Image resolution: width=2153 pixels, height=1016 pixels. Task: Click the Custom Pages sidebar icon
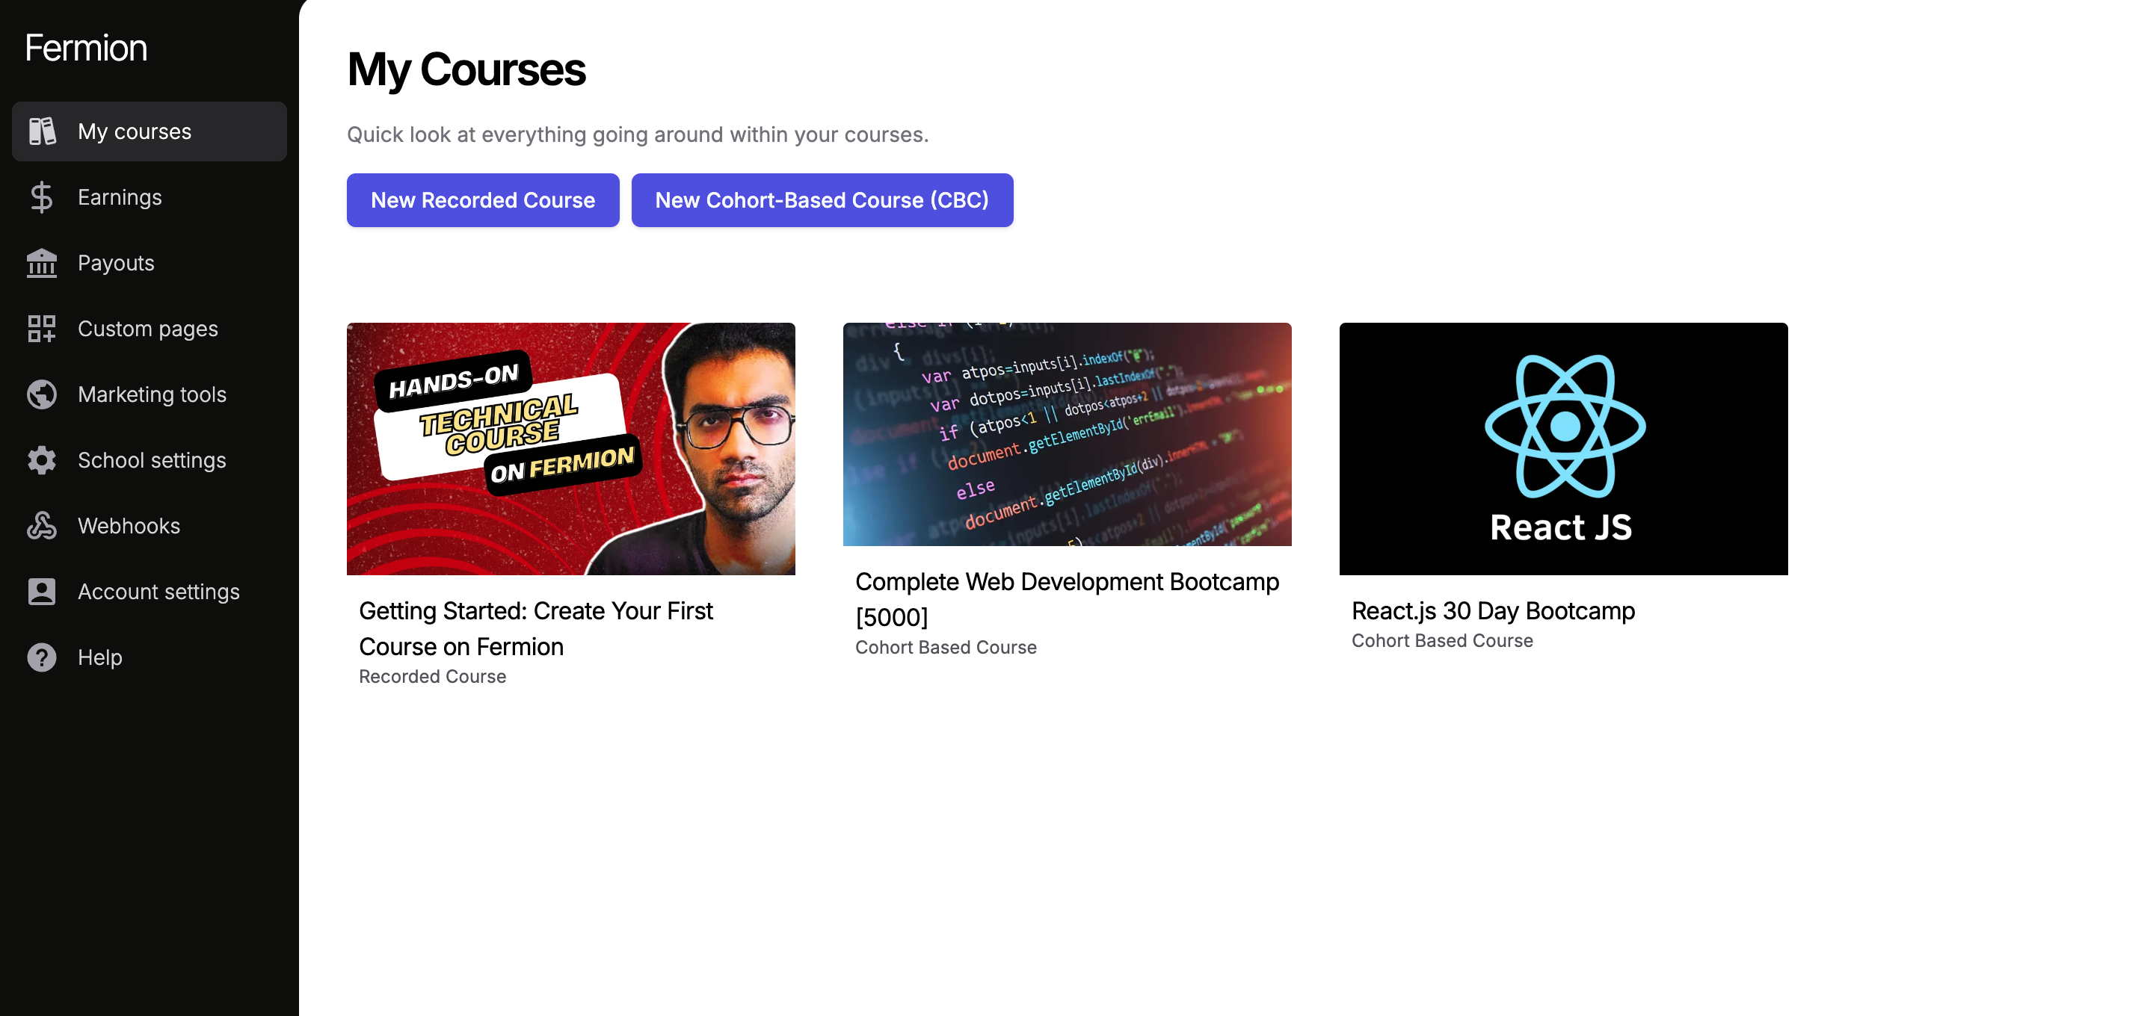tap(38, 328)
